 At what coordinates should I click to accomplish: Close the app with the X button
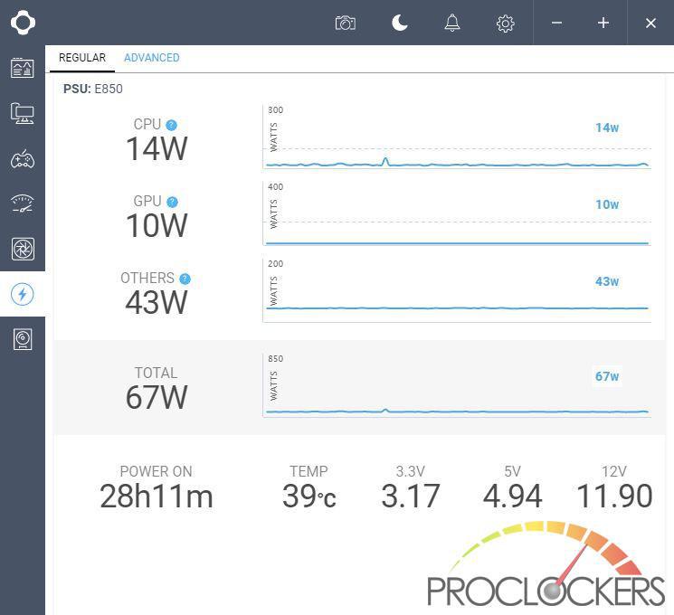click(650, 23)
